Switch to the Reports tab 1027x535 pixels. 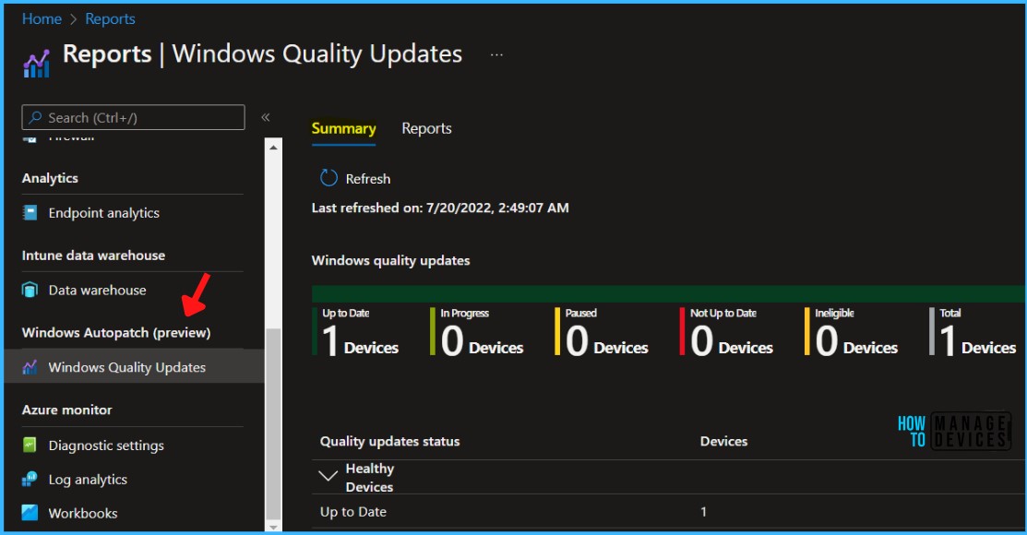coord(426,128)
